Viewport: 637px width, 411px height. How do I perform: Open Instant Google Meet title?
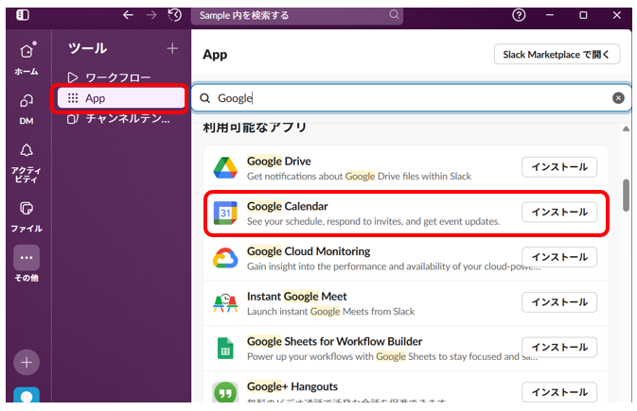click(x=297, y=296)
